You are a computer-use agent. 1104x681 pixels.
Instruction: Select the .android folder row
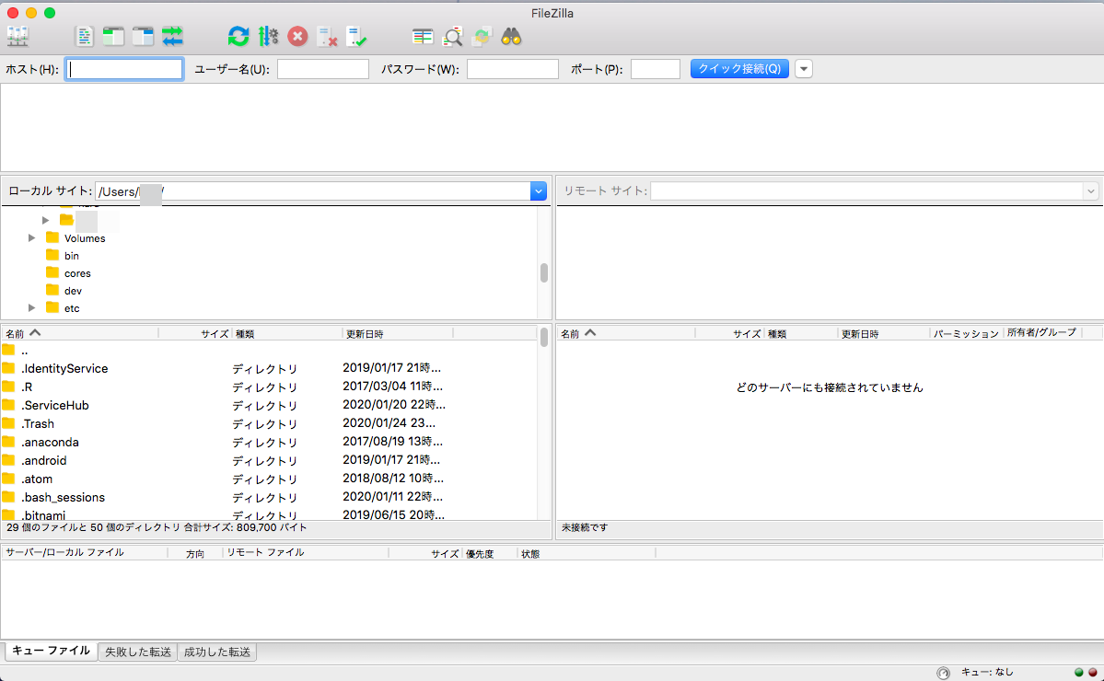pos(269,460)
